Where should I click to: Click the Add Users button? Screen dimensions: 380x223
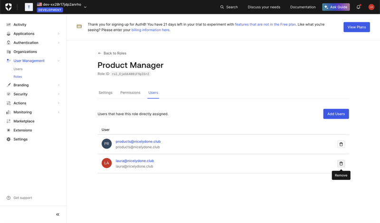(x=336, y=114)
